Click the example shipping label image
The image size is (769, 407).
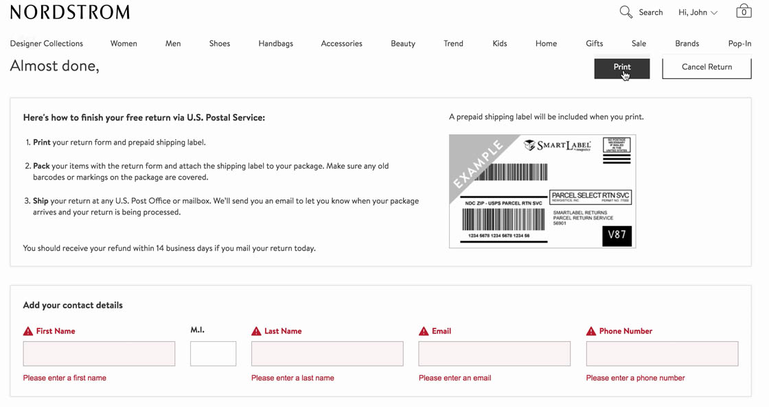tap(542, 190)
